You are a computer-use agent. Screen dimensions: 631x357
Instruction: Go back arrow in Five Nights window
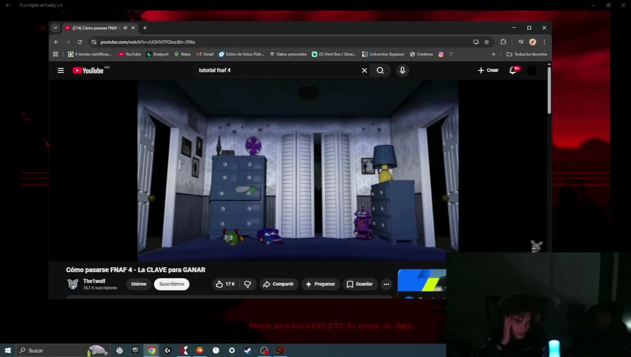(7, 5)
